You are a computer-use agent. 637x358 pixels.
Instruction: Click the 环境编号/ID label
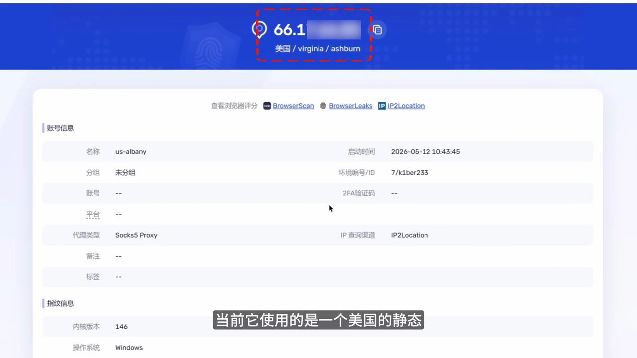pyautogui.click(x=357, y=173)
